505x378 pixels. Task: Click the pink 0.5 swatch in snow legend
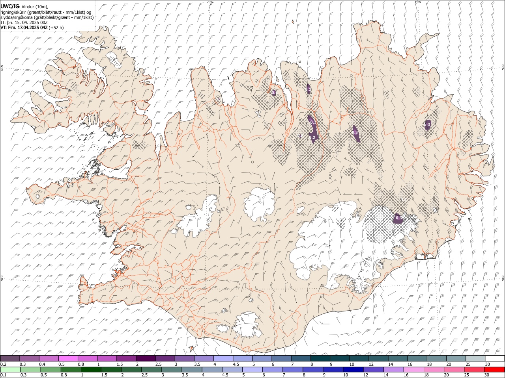(x=68, y=358)
